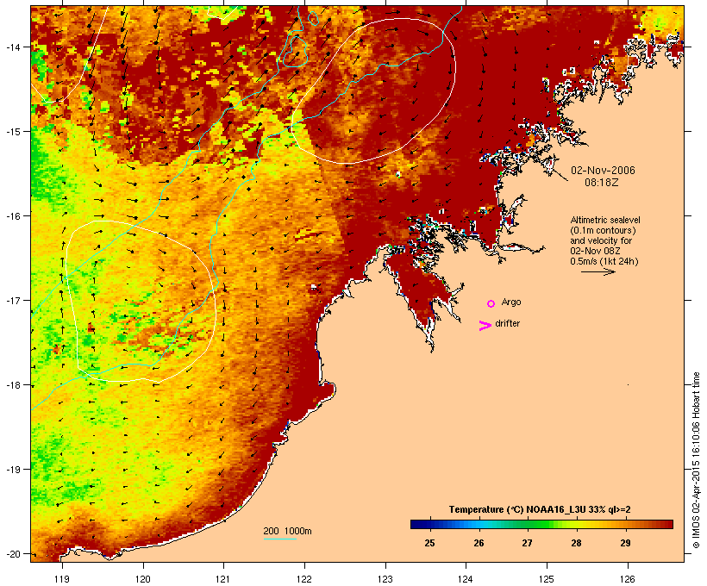The image size is (707, 586).
Task: Click the '0.5m/s (1kt 24h)' label
Action: click(604, 261)
